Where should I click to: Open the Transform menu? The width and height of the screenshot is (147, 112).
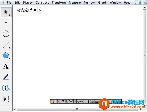[x=59, y=2]
